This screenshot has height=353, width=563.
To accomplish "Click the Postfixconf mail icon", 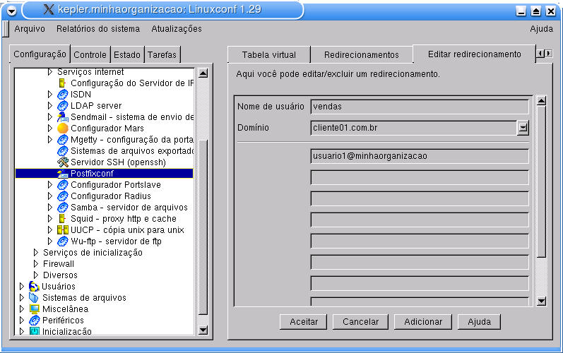I will [62, 174].
